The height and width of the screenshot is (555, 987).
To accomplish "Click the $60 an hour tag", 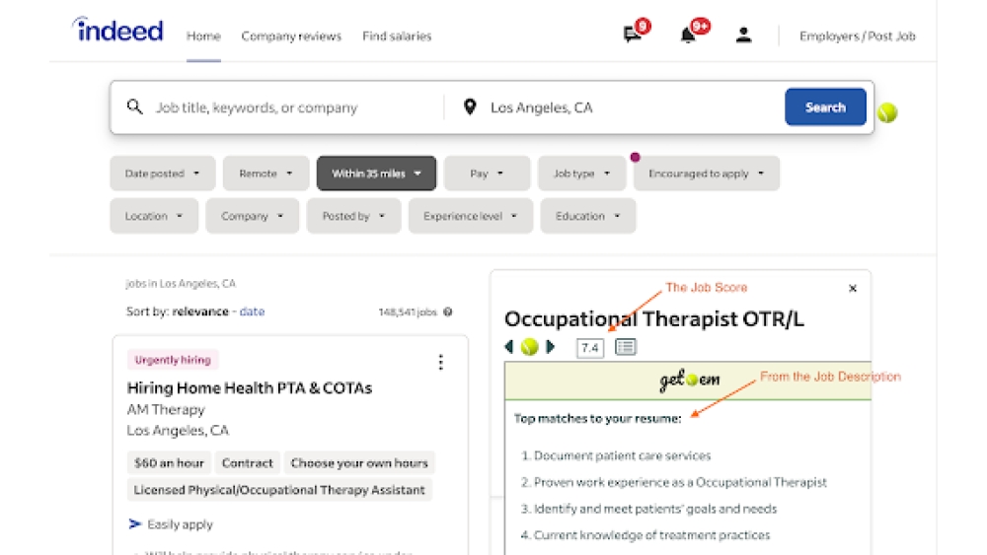I will 169,463.
